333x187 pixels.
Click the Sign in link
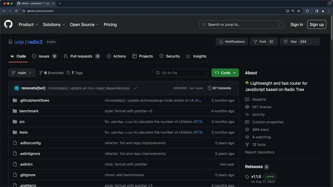(297, 24)
